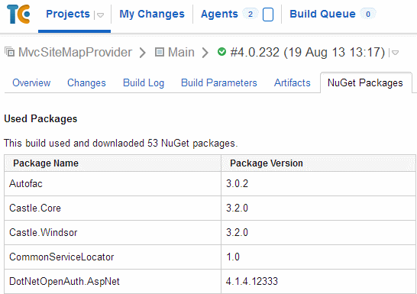The width and height of the screenshot is (417, 294).
Task: Open MvcSiteMapProvider project breadcrumb
Action: 76,52
